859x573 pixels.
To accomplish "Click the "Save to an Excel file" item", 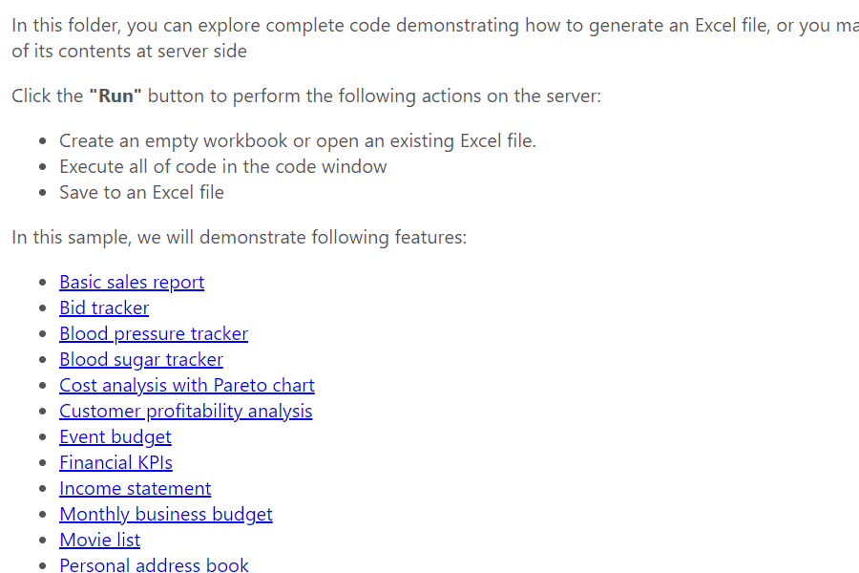I will pyautogui.click(x=142, y=193).
